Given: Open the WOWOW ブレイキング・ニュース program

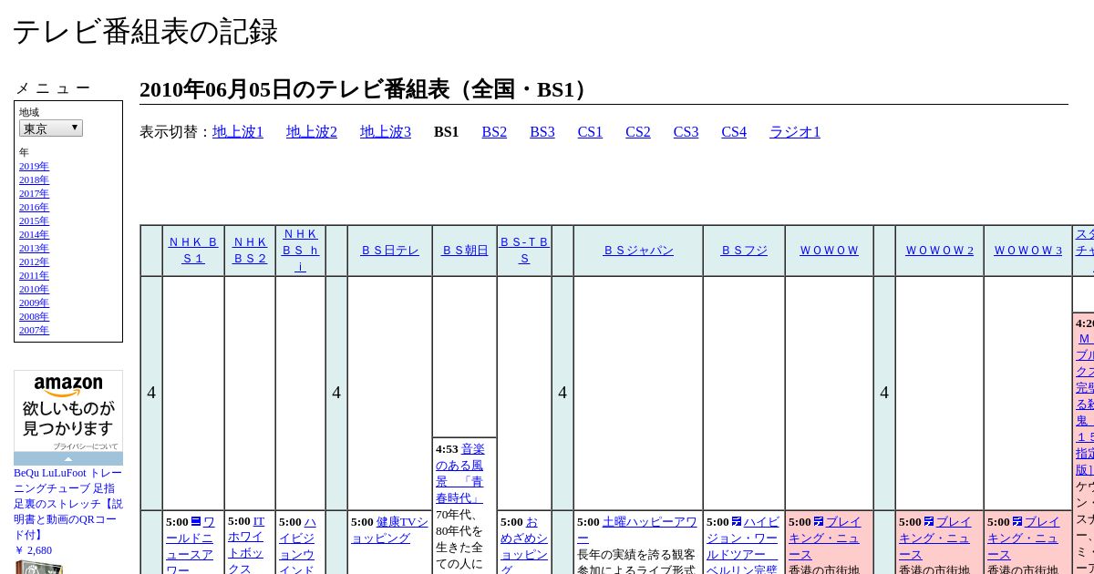Looking at the screenshot, I should [825, 538].
